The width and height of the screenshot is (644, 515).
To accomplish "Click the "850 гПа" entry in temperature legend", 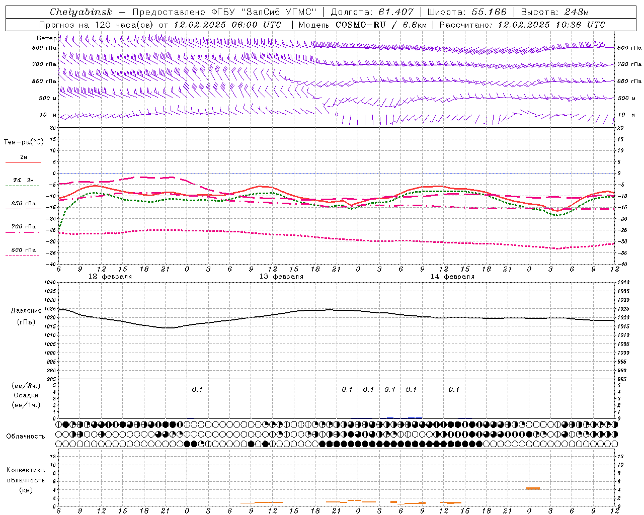I will [23, 204].
